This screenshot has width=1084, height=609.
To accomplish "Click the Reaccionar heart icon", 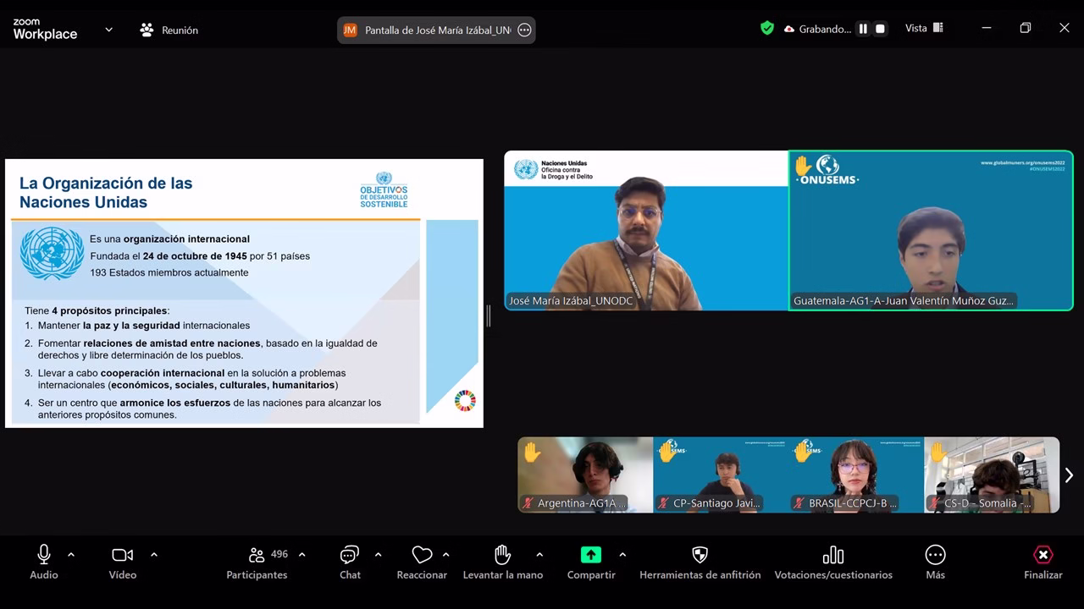I will (422, 556).
